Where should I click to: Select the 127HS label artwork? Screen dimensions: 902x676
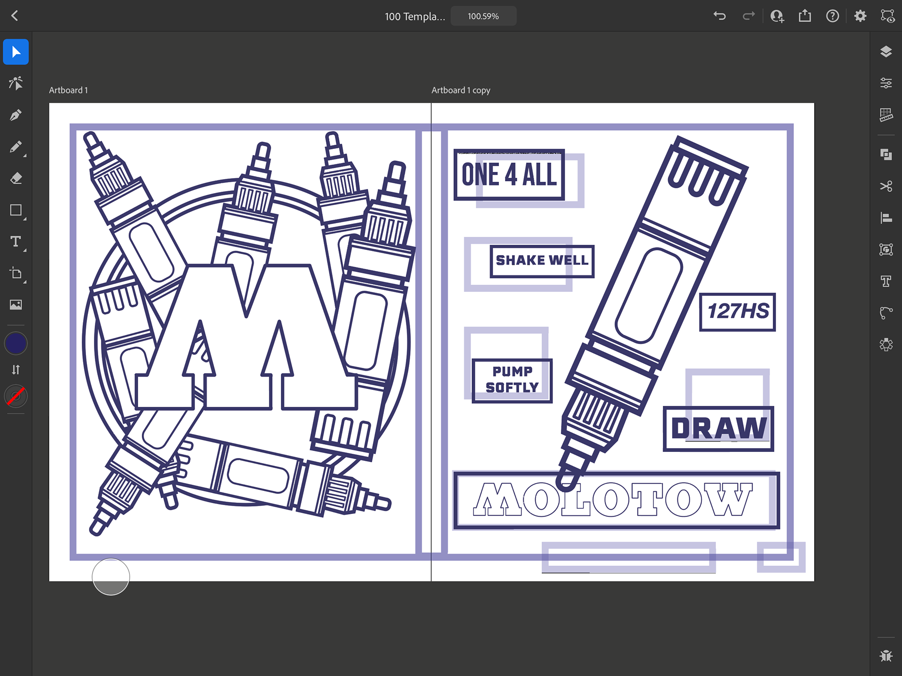point(738,312)
